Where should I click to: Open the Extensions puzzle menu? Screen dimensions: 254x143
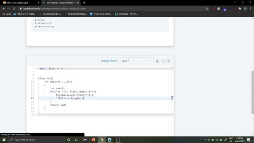[x=240, y=9]
